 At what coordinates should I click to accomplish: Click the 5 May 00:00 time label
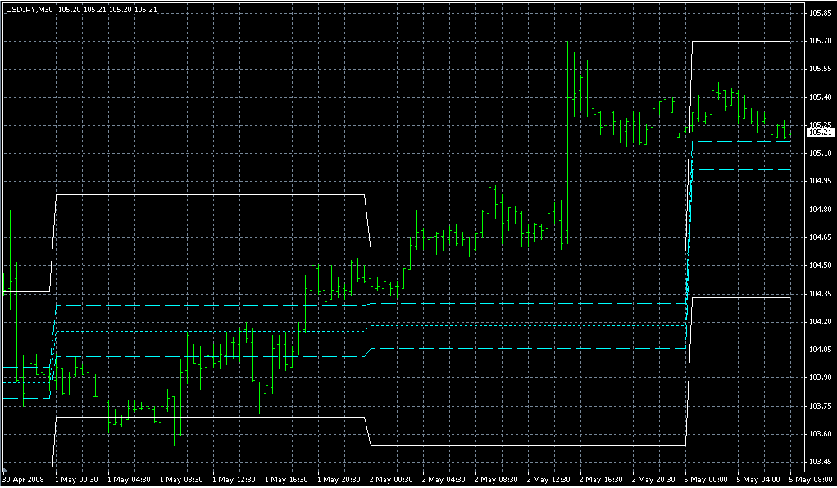706,479
